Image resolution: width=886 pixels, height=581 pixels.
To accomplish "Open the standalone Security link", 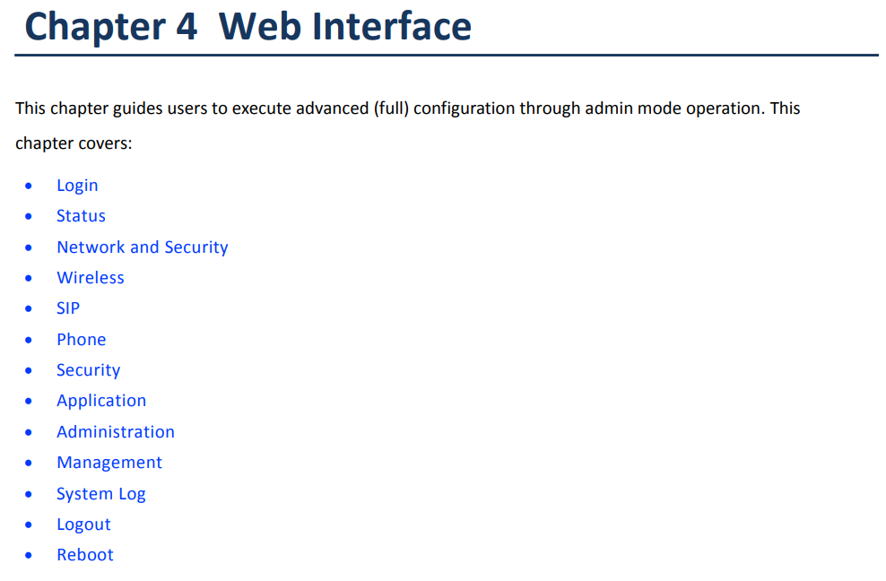I will tap(88, 370).
